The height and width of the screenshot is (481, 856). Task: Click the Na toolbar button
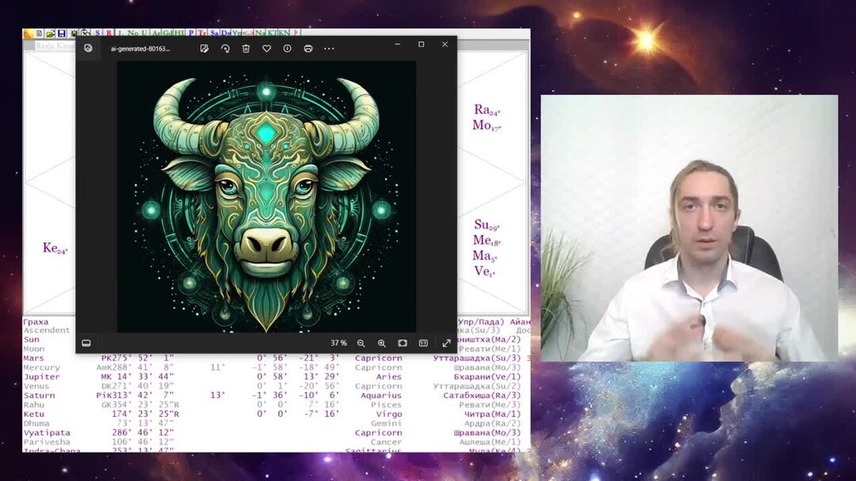click(260, 33)
